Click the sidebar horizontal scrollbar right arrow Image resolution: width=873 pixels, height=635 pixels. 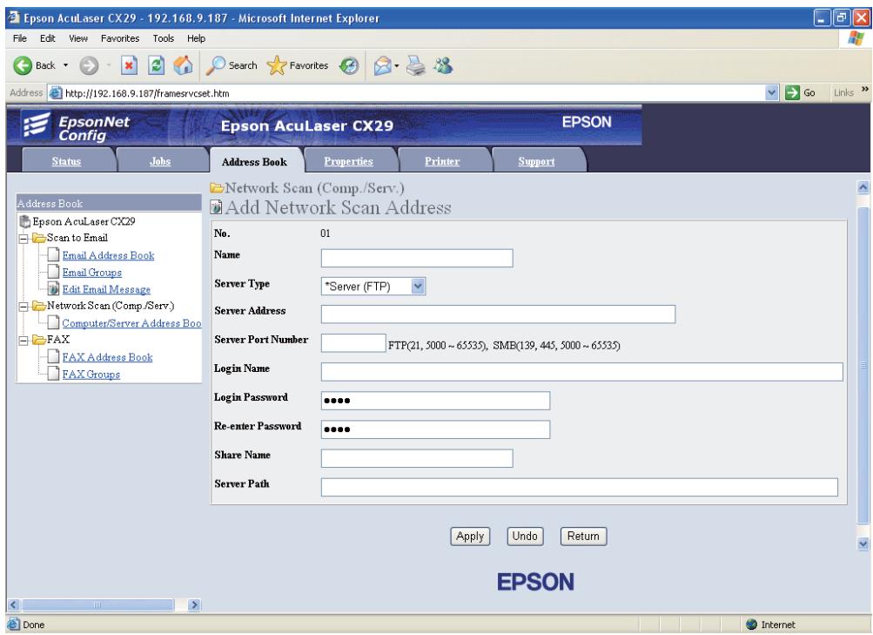coord(194,605)
